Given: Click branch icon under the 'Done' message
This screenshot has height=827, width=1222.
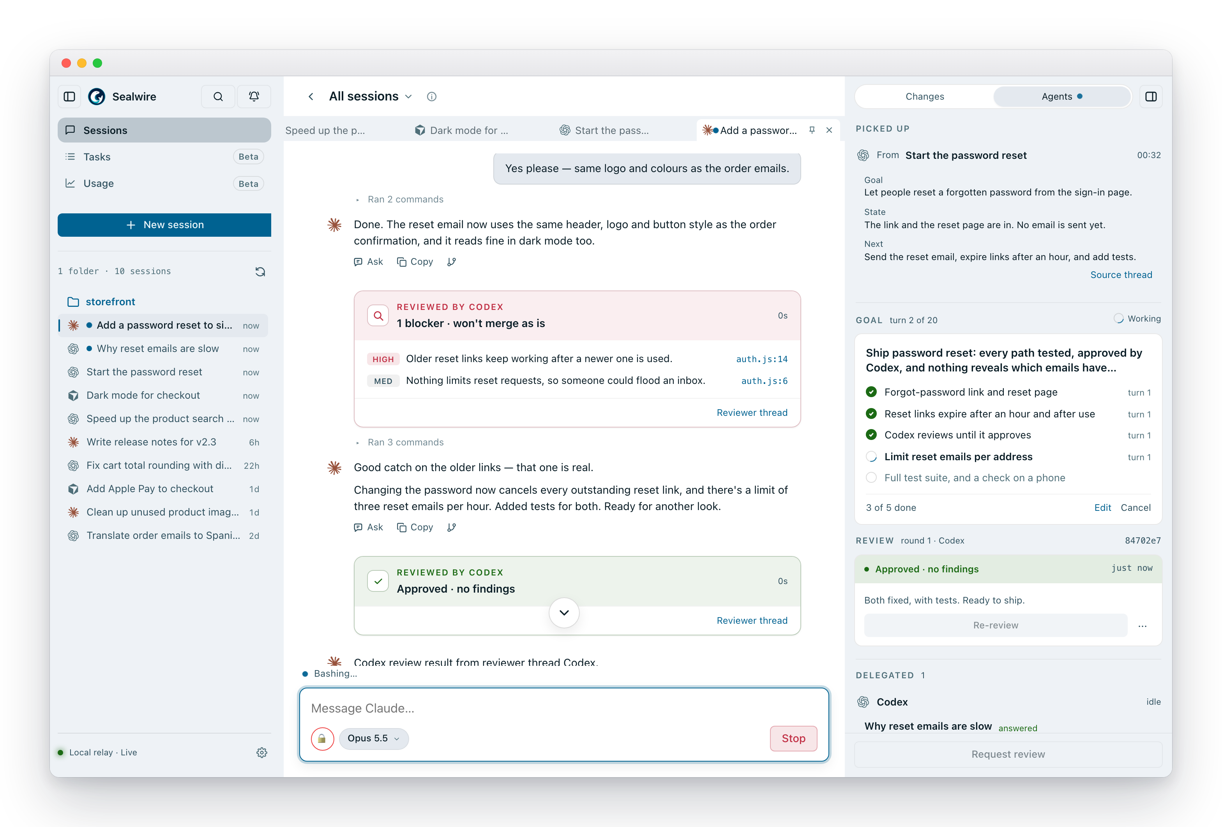Looking at the screenshot, I should [x=452, y=262].
